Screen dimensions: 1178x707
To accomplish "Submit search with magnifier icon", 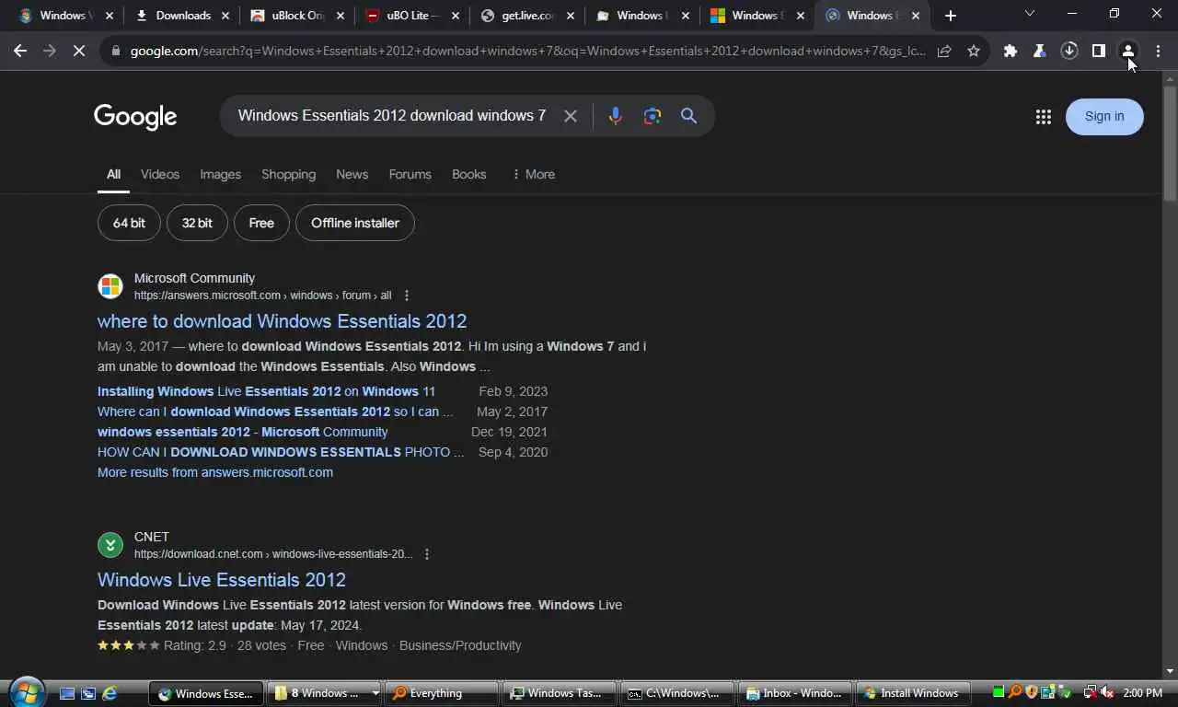I will pyautogui.click(x=688, y=116).
